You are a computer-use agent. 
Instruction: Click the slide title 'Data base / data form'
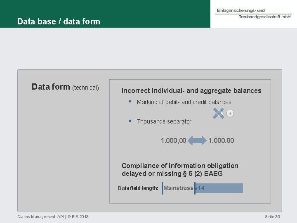(x=59, y=21)
